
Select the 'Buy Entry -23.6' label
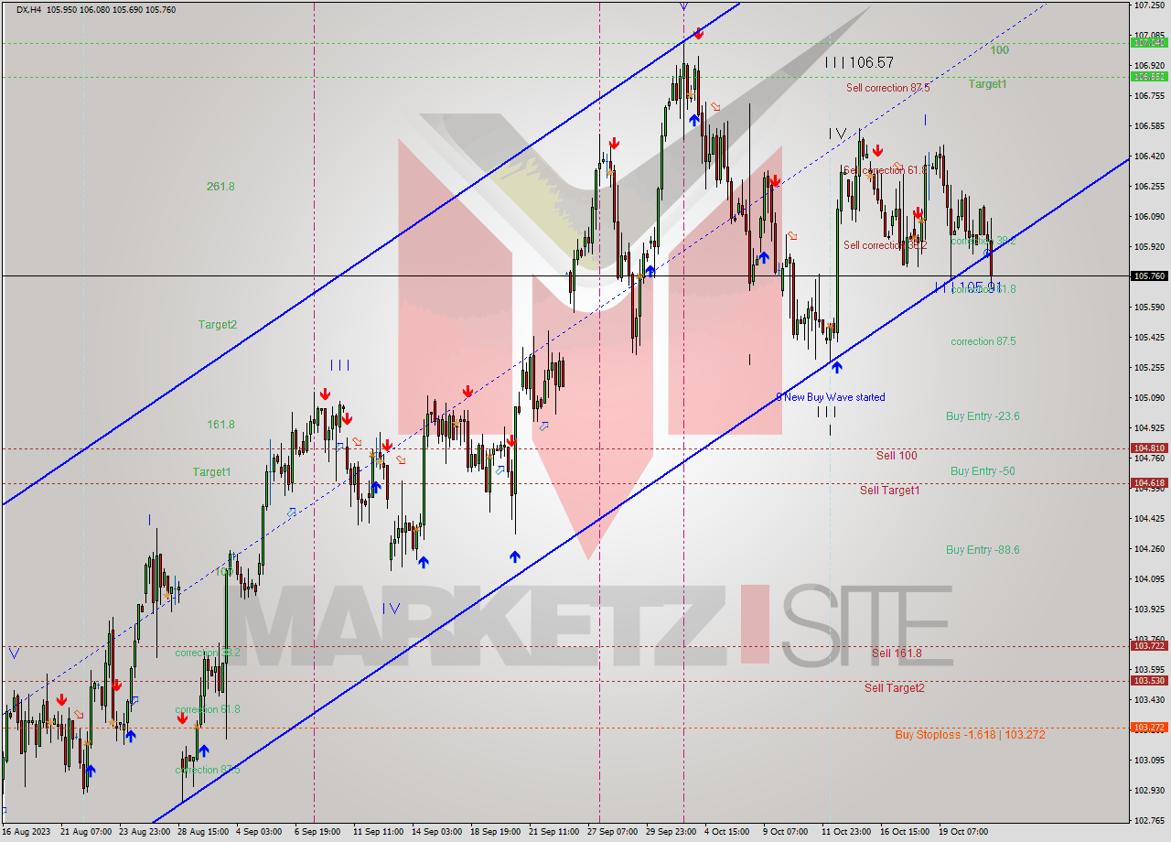983,416
